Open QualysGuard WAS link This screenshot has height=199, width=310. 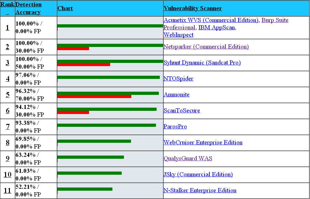(188, 158)
